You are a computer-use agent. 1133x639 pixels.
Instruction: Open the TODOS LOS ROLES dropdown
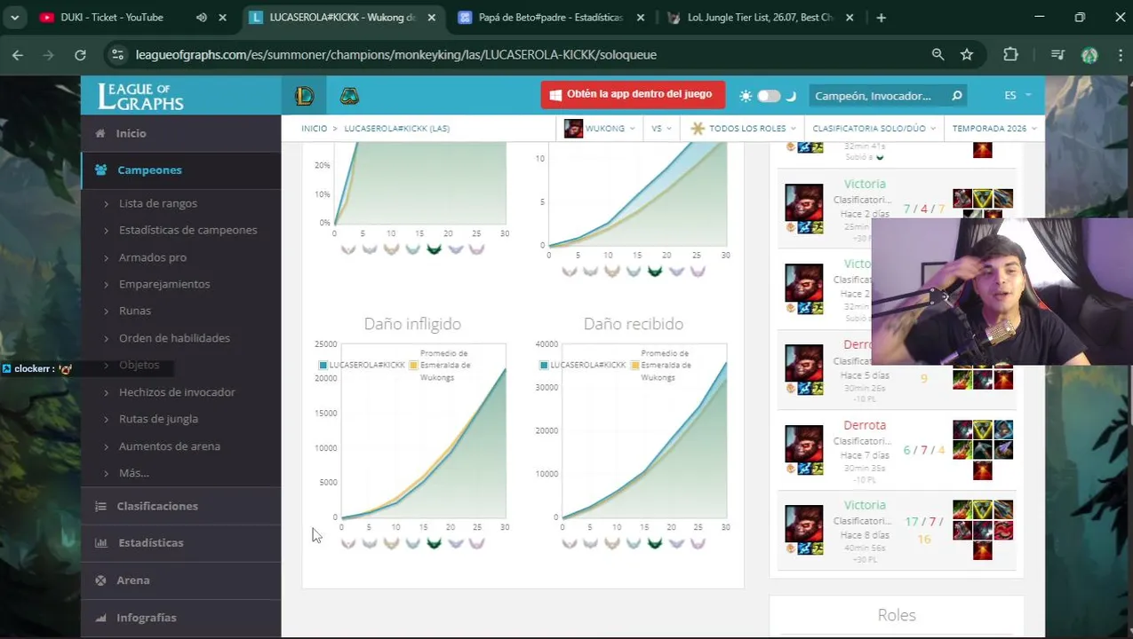click(x=744, y=128)
